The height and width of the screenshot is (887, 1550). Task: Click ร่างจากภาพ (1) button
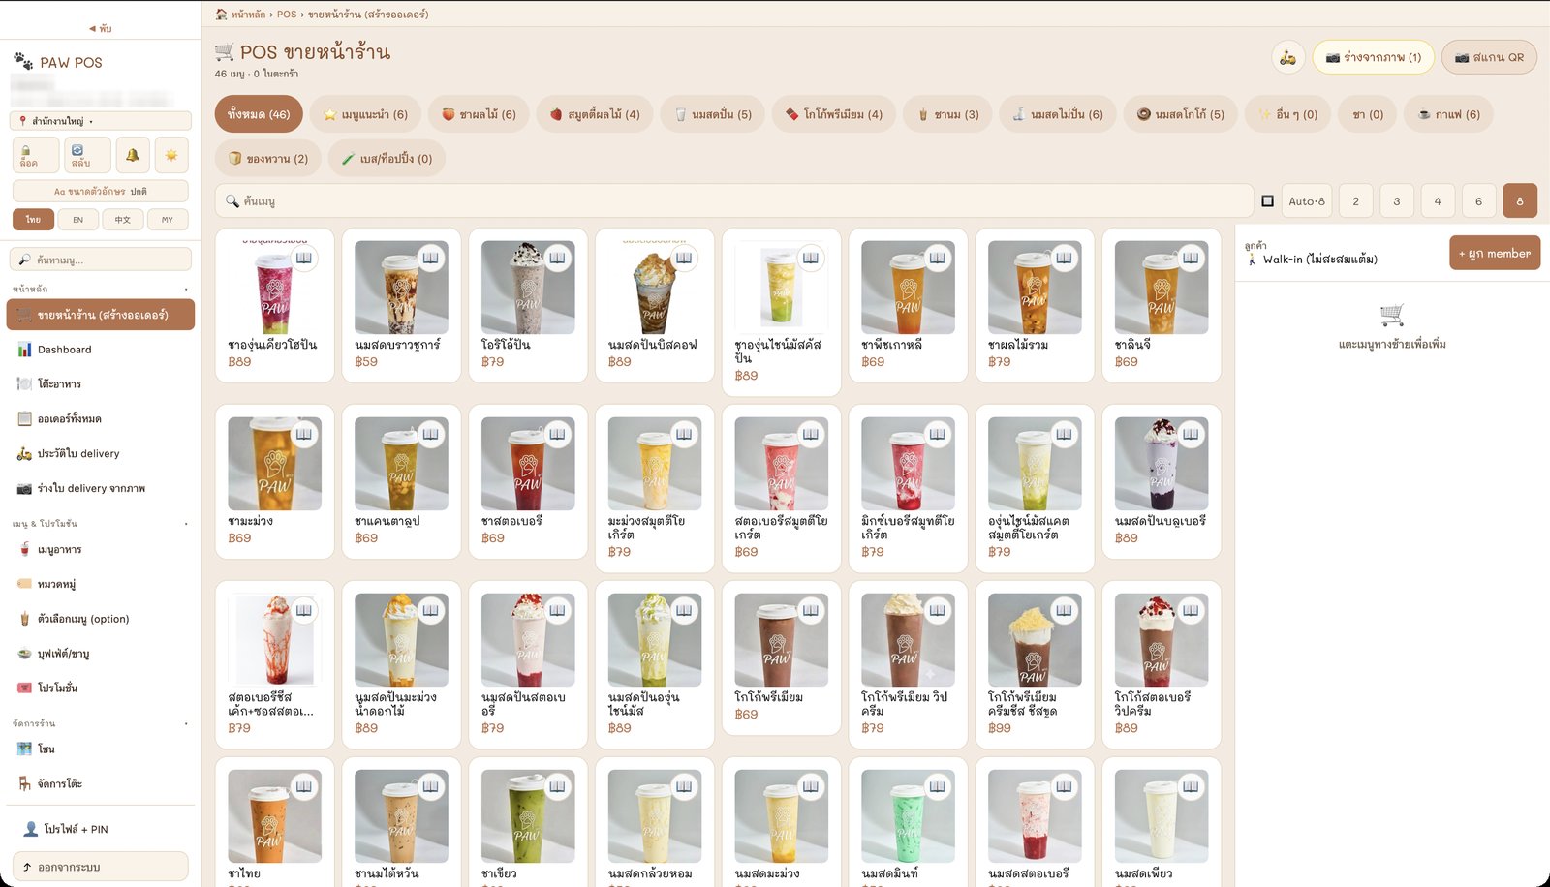pos(1374,57)
